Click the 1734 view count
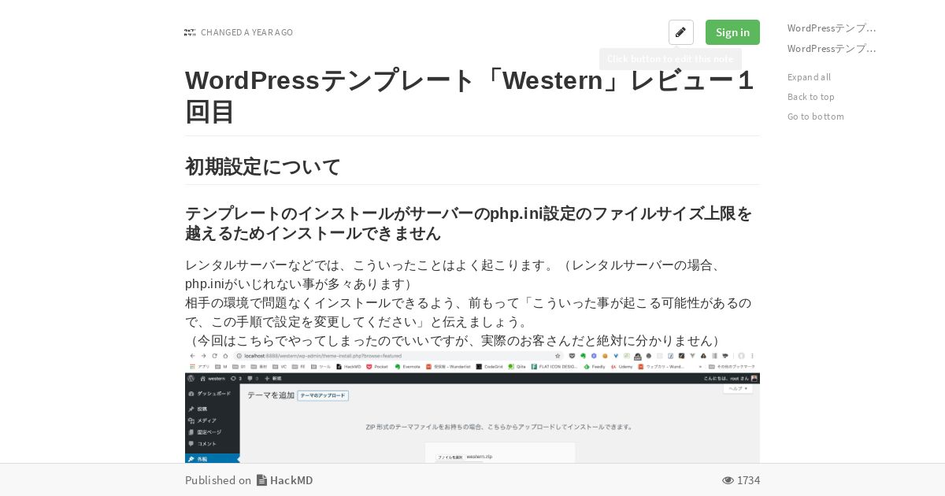Screen dimensions: 945x496 pos(748,480)
